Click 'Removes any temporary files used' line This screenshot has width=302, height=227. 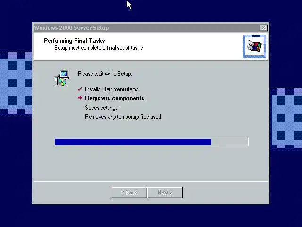(x=123, y=117)
